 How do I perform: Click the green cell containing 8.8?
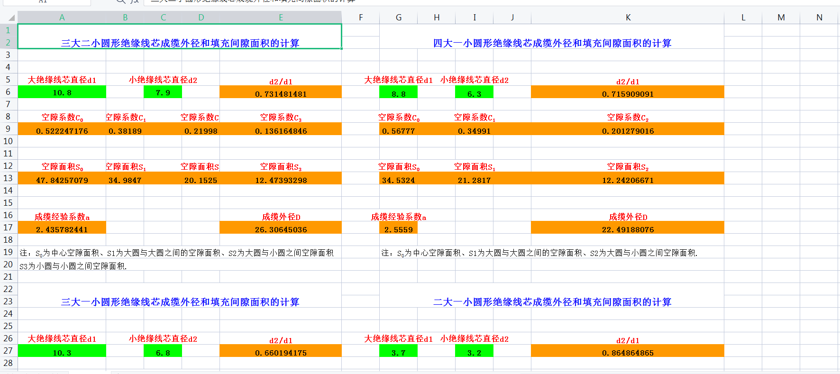click(398, 93)
